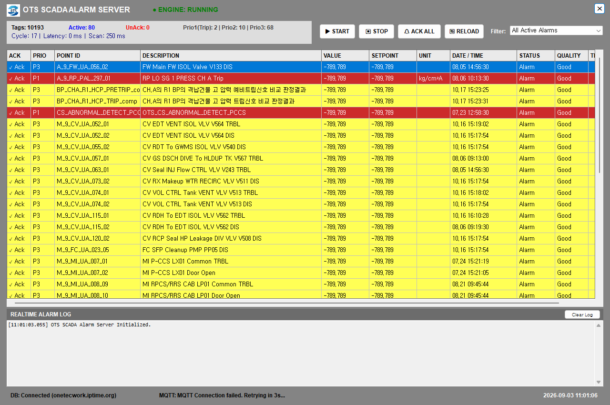
Task: Click the Ack cell of row A_9_FW_UA_056_02
Action: point(19,67)
